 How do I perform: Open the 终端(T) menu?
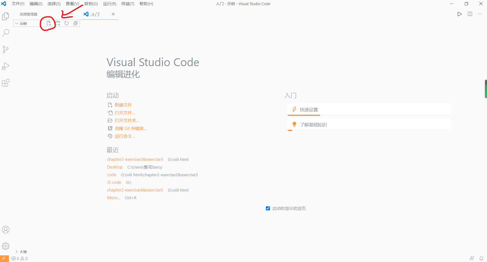(128, 4)
